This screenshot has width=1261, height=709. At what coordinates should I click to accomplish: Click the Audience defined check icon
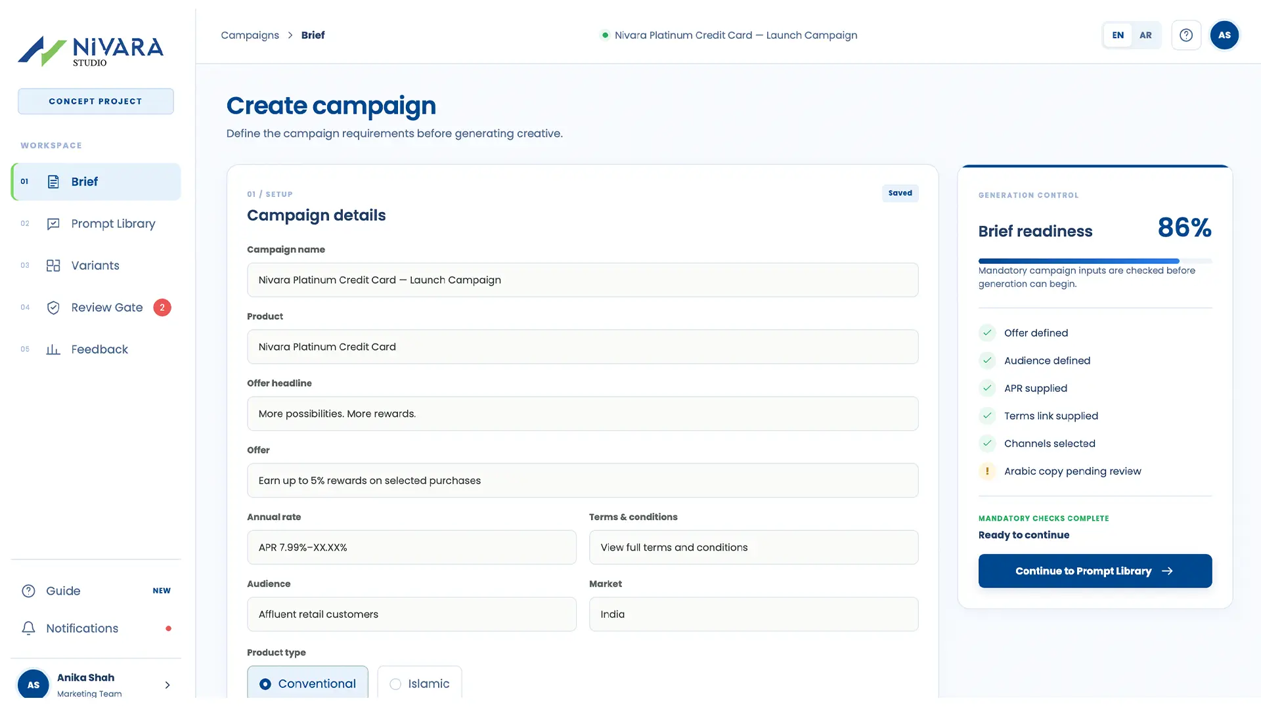(987, 360)
